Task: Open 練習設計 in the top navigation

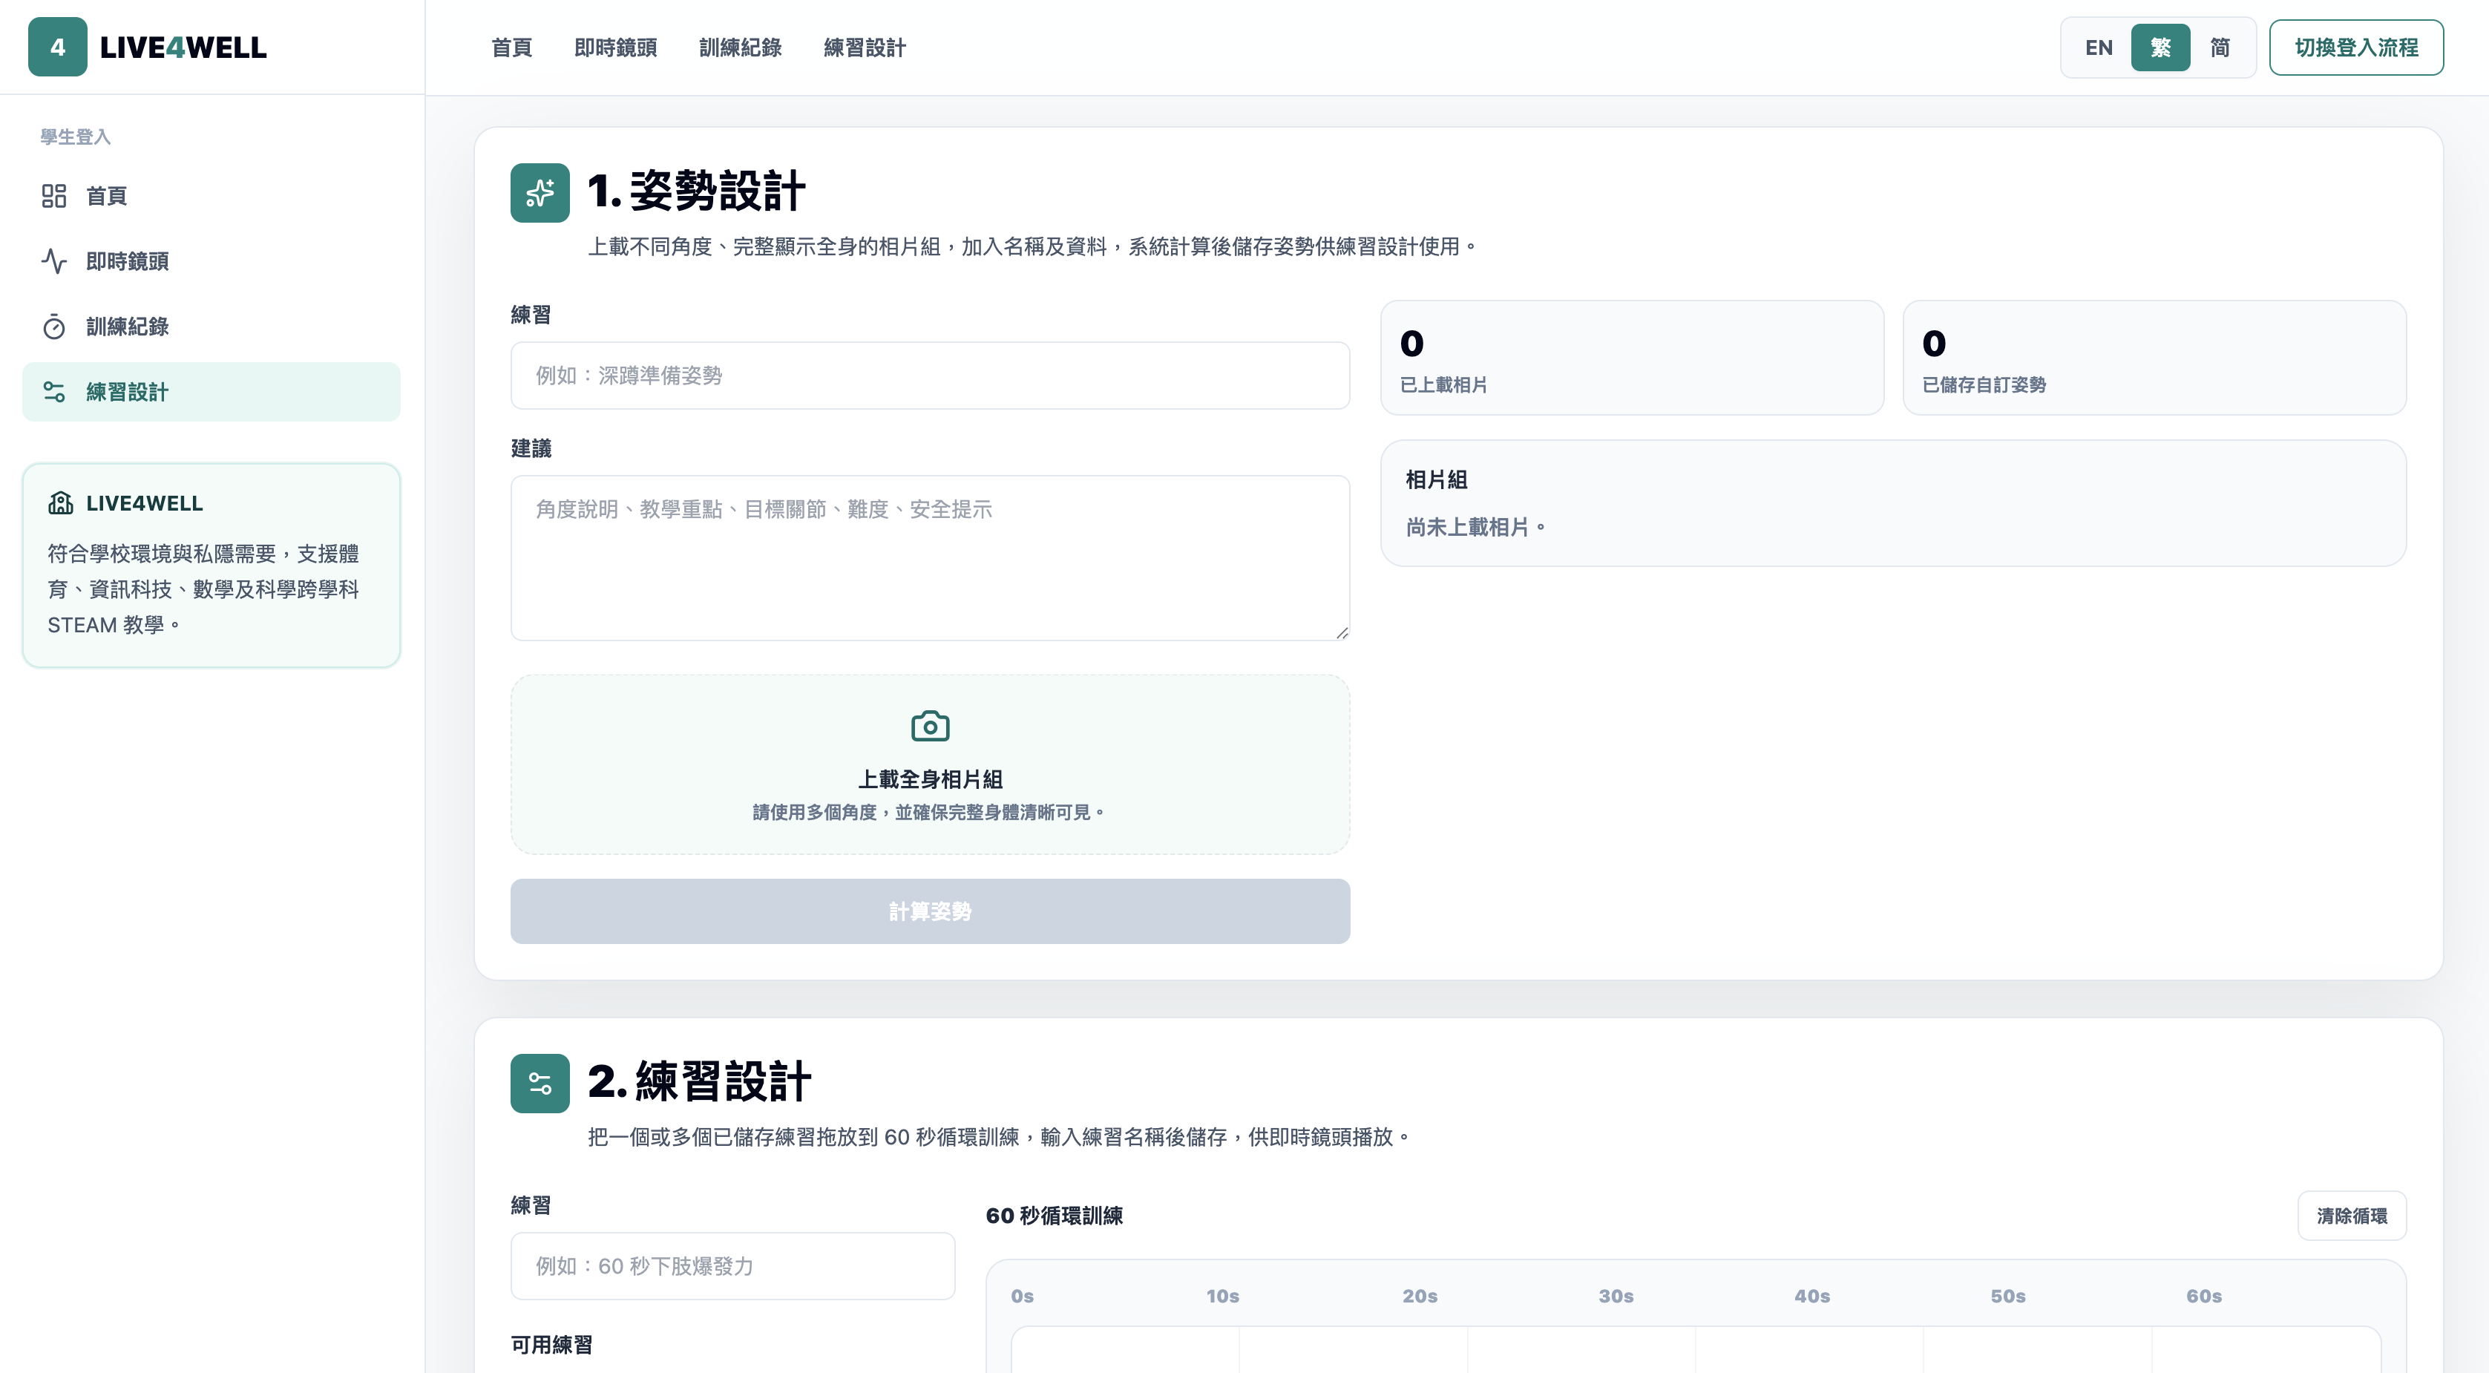Action: click(865, 47)
